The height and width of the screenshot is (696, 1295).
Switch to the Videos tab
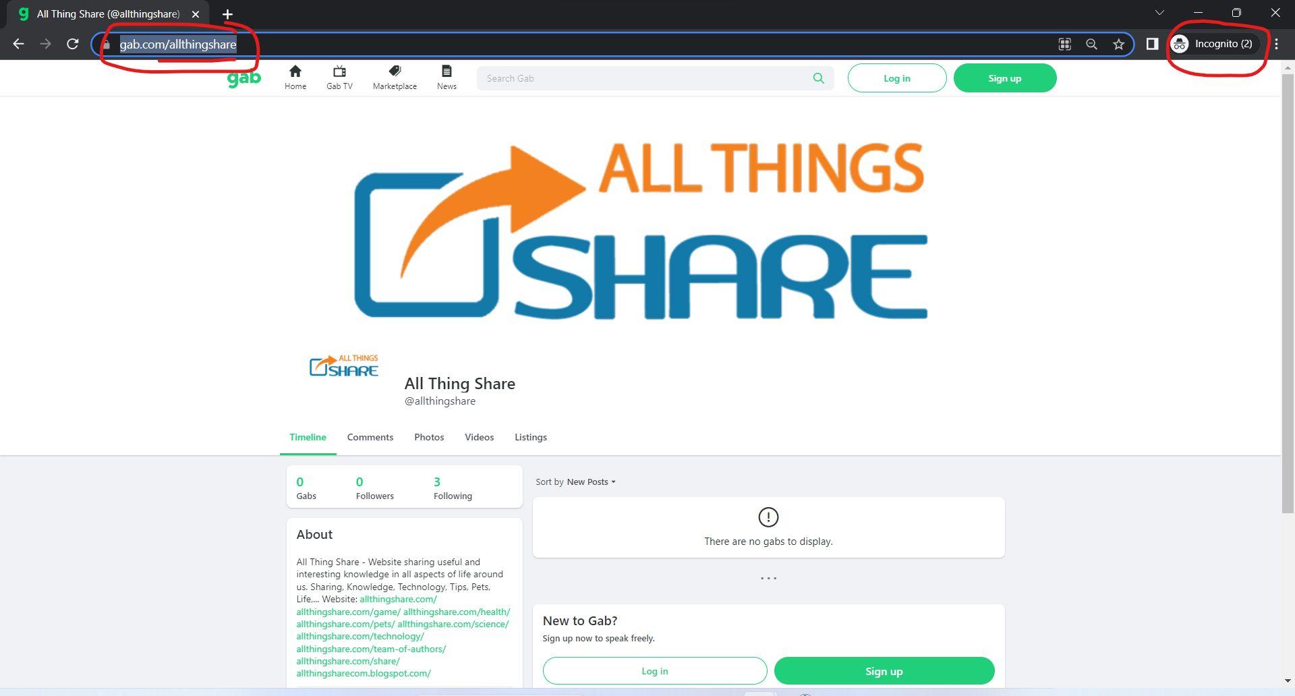click(x=480, y=437)
